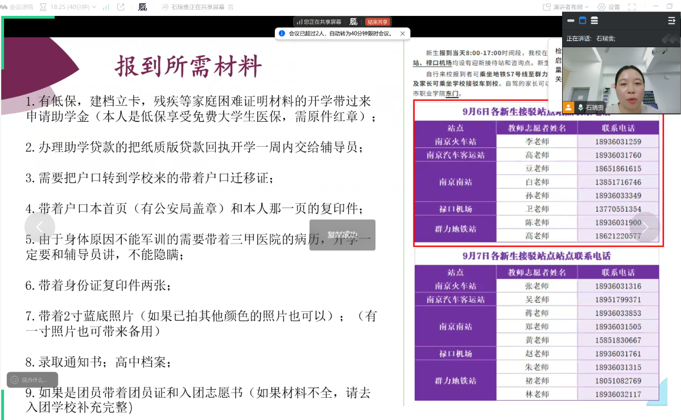
Task: Switch video panel to stacked list view
Action: click(x=594, y=21)
